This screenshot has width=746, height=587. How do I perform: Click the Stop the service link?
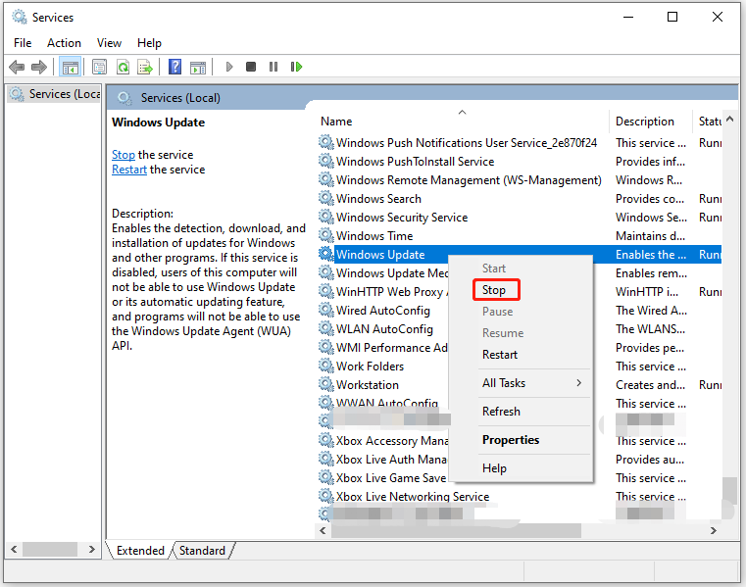[x=124, y=155]
